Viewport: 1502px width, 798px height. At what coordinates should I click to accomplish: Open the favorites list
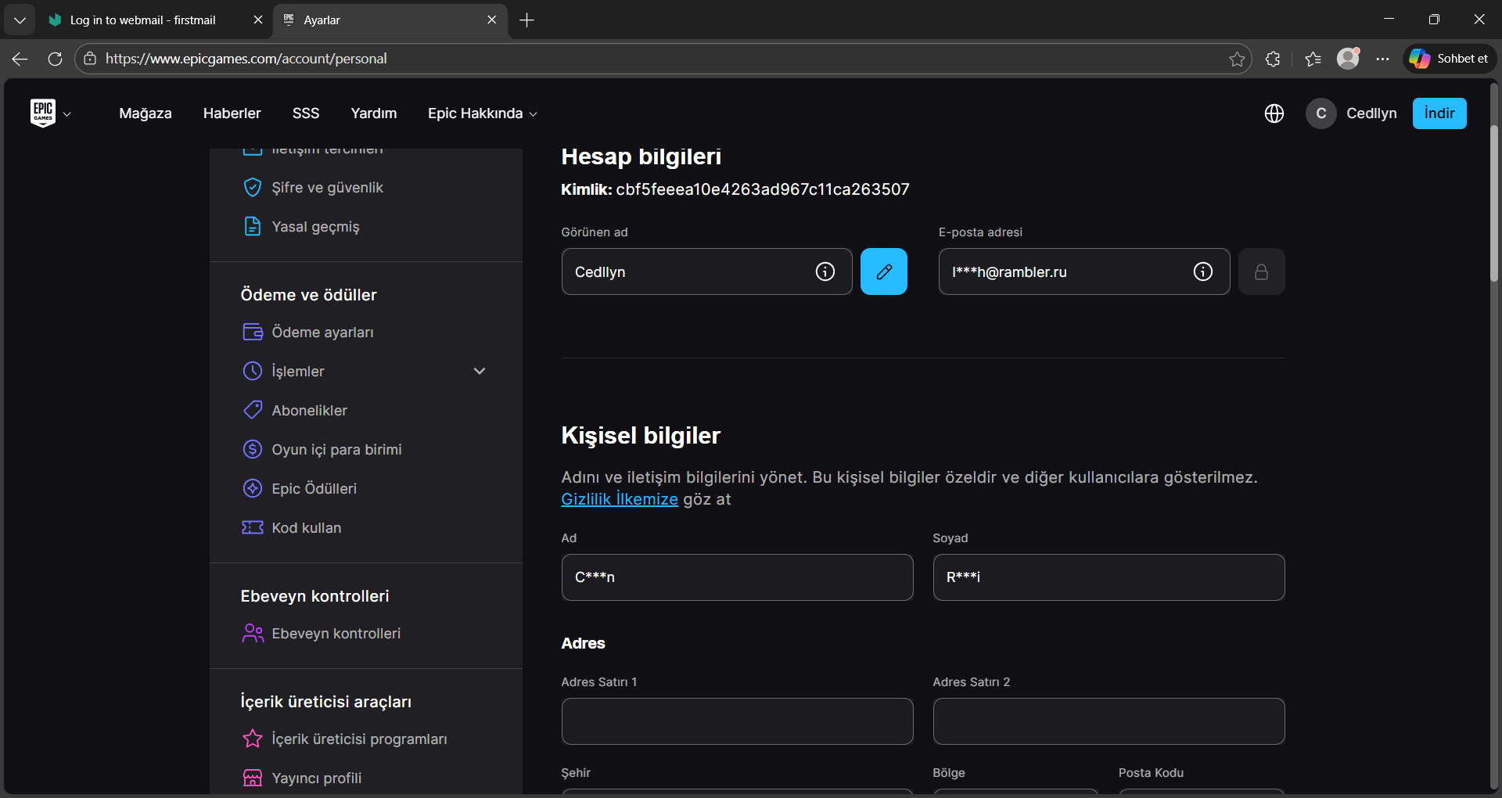coord(1313,59)
